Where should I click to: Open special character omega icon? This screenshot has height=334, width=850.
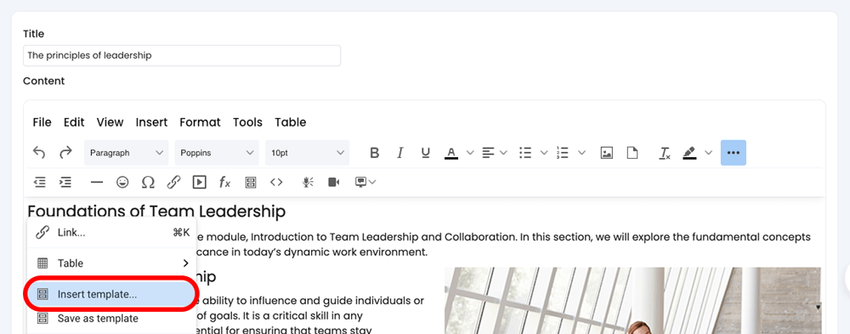point(148,182)
